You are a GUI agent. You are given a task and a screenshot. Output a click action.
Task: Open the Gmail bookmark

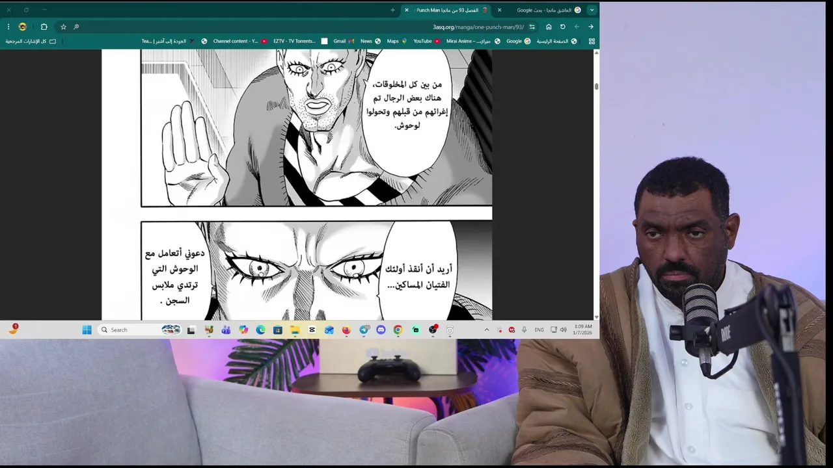[x=344, y=41]
